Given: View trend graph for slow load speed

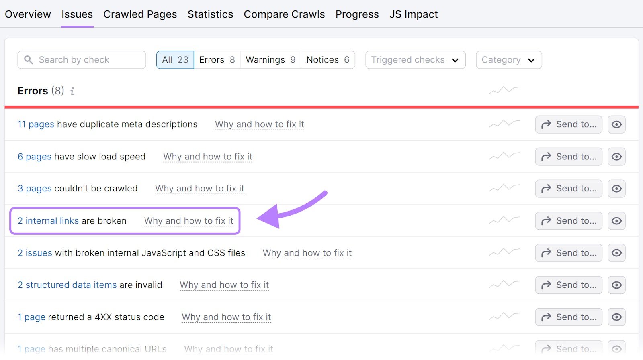Looking at the screenshot, I should 504,156.
